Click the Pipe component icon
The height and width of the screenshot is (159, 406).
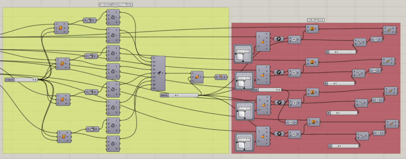click(197, 77)
